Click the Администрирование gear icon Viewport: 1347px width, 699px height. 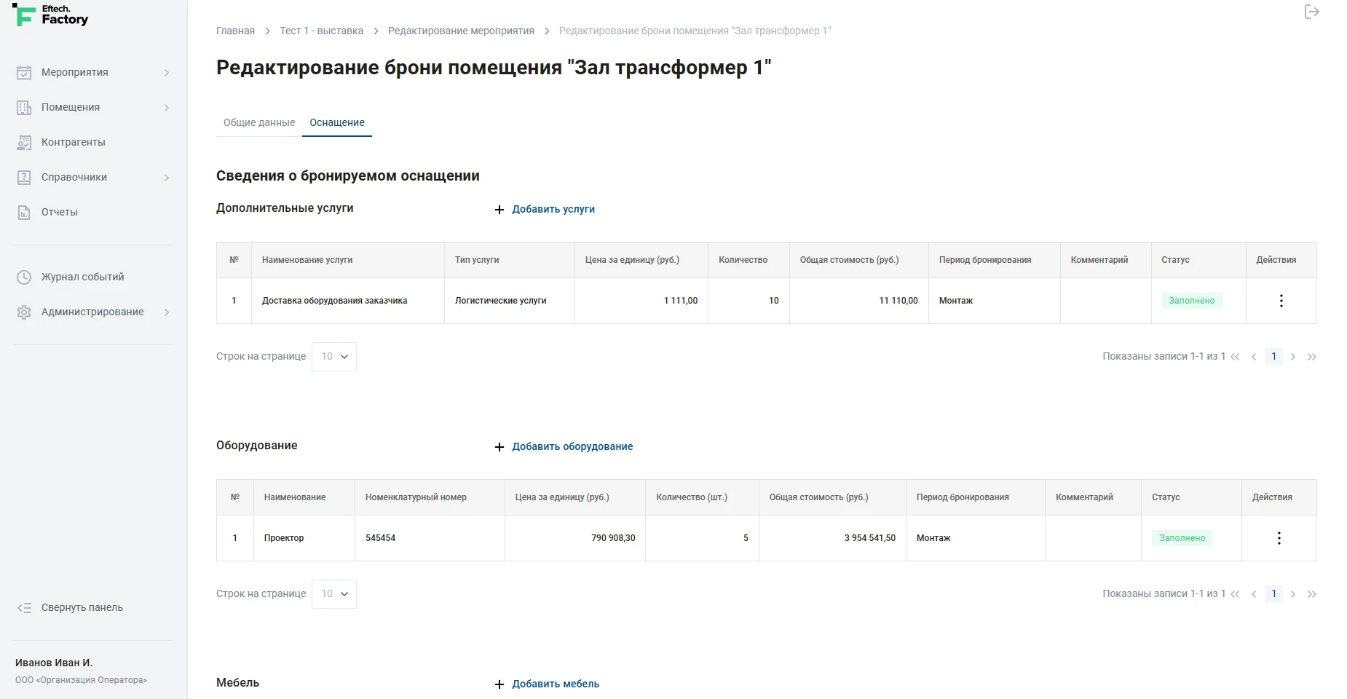pos(24,312)
